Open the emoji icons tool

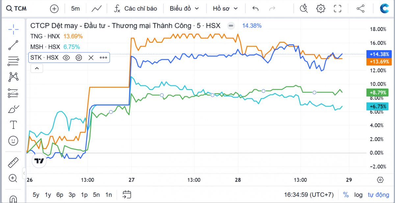pos(13,141)
